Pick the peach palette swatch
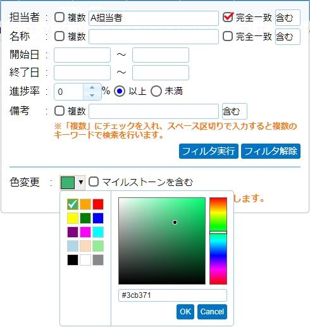This screenshot has width=310, height=327. click(x=85, y=246)
